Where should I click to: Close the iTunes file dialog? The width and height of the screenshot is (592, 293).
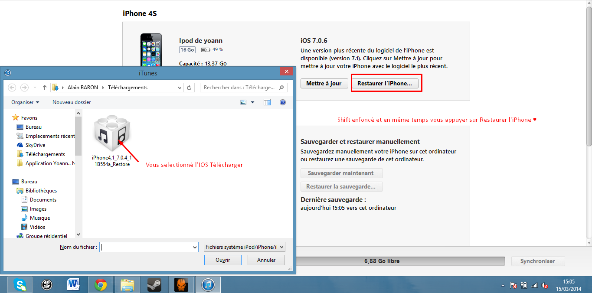pos(285,72)
